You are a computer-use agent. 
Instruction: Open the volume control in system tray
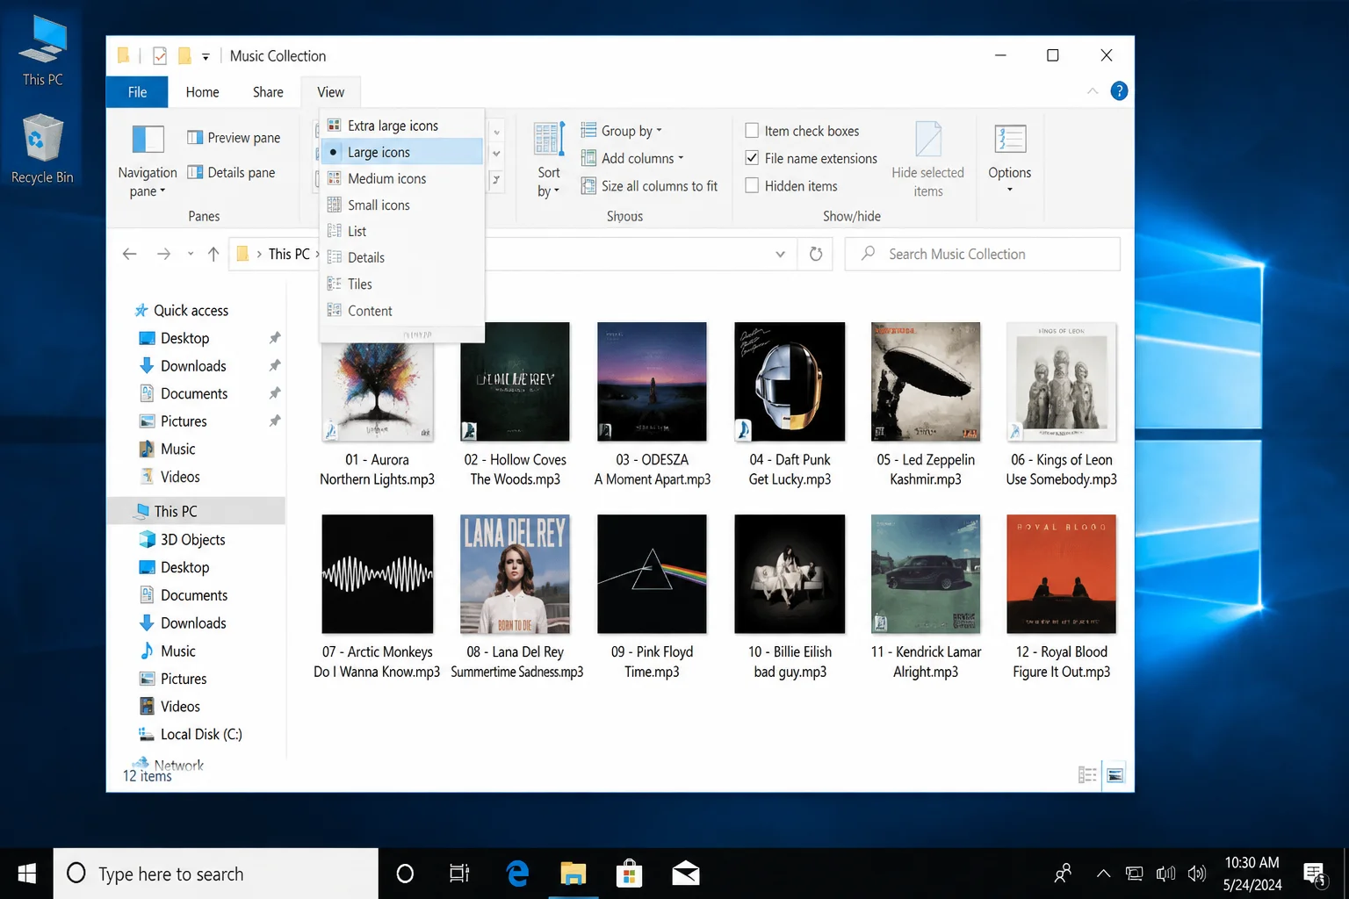pos(1196,874)
